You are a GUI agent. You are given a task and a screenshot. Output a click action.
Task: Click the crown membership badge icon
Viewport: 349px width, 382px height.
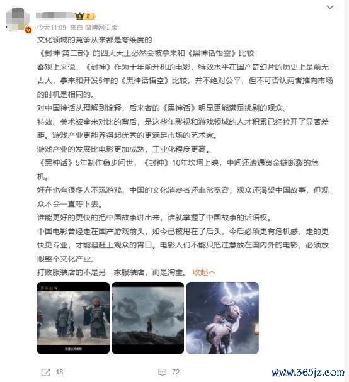click(x=79, y=16)
